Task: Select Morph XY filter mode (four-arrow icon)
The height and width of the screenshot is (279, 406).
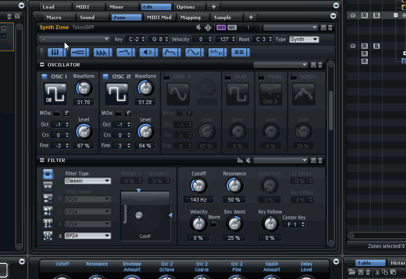Action: [x=48, y=236]
